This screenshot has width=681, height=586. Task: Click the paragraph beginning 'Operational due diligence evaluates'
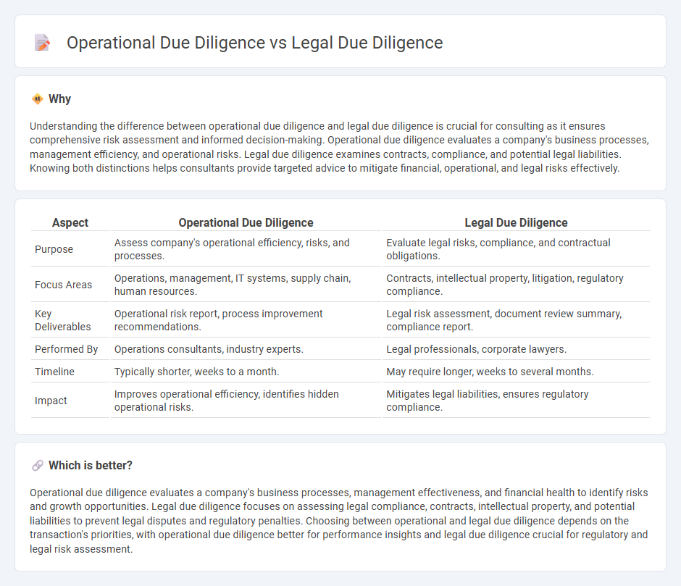pos(339,521)
